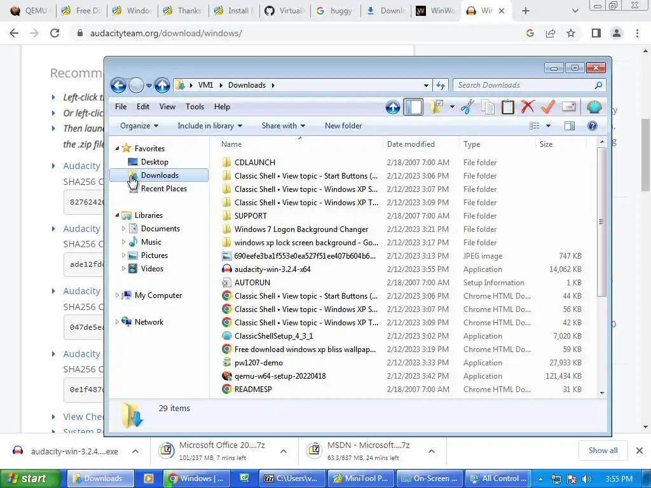Select the qemu-w64-setup-20220418 application
The height and width of the screenshot is (488, 651).
point(280,376)
